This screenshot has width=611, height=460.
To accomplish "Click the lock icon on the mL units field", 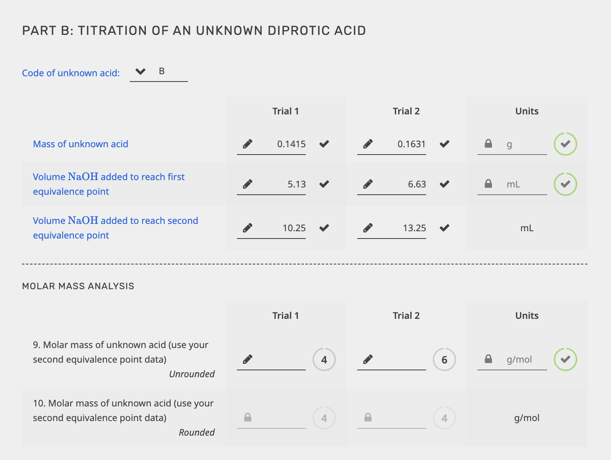I will point(488,184).
